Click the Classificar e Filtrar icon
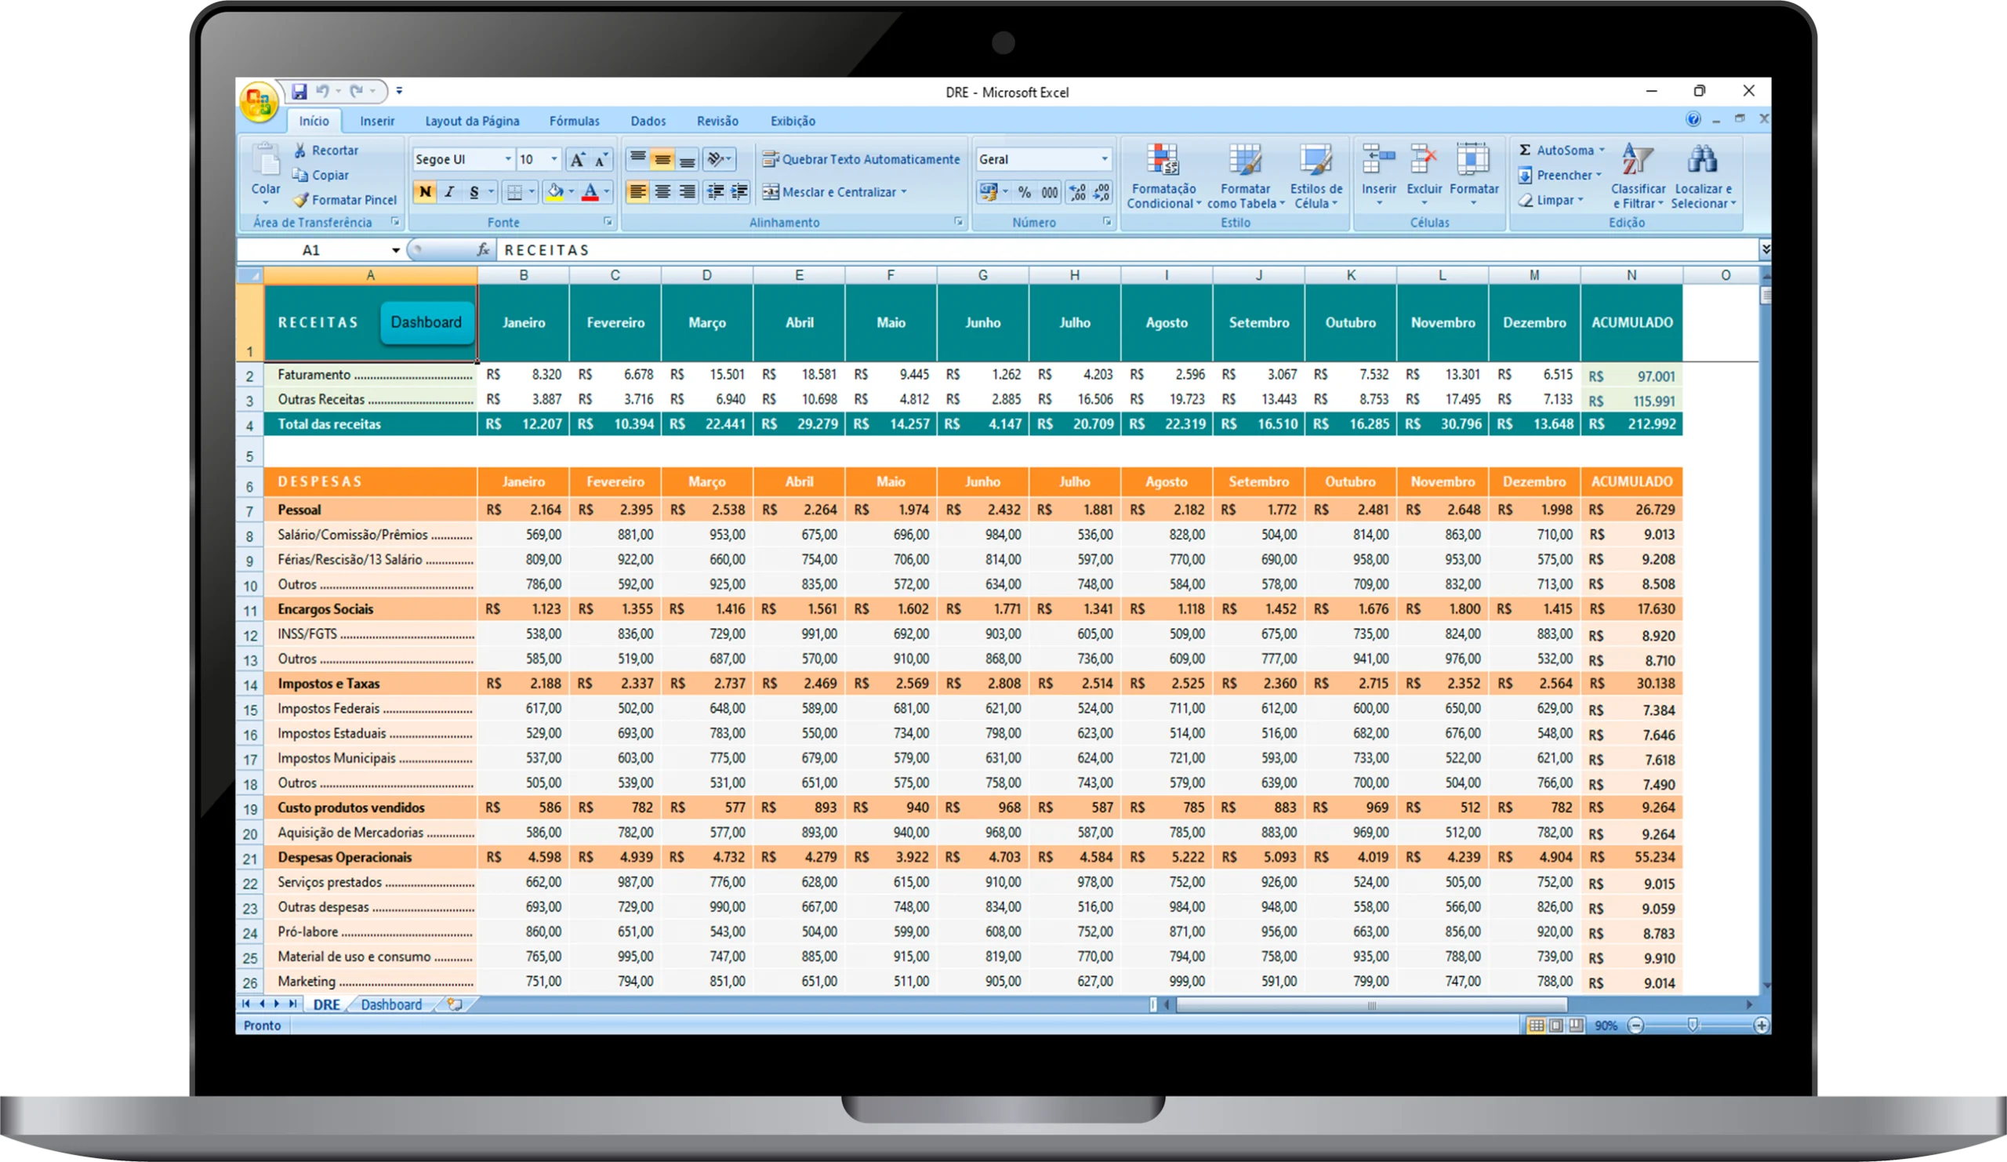 pos(1638,160)
